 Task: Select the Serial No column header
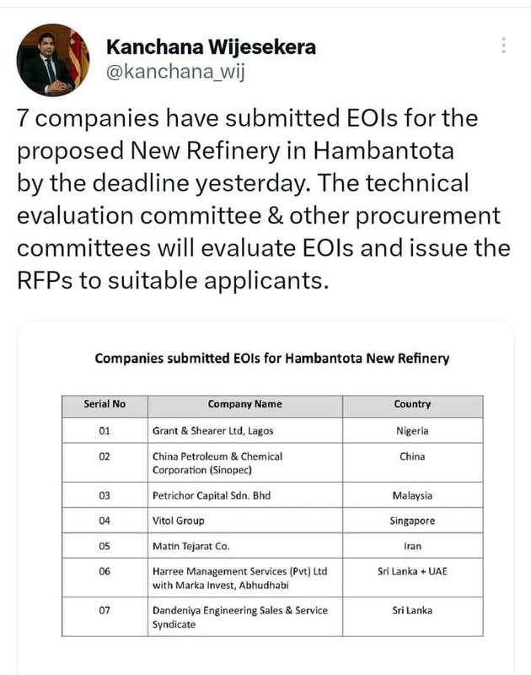tap(105, 406)
